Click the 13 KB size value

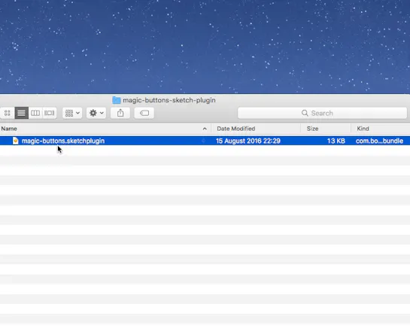point(336,141)
